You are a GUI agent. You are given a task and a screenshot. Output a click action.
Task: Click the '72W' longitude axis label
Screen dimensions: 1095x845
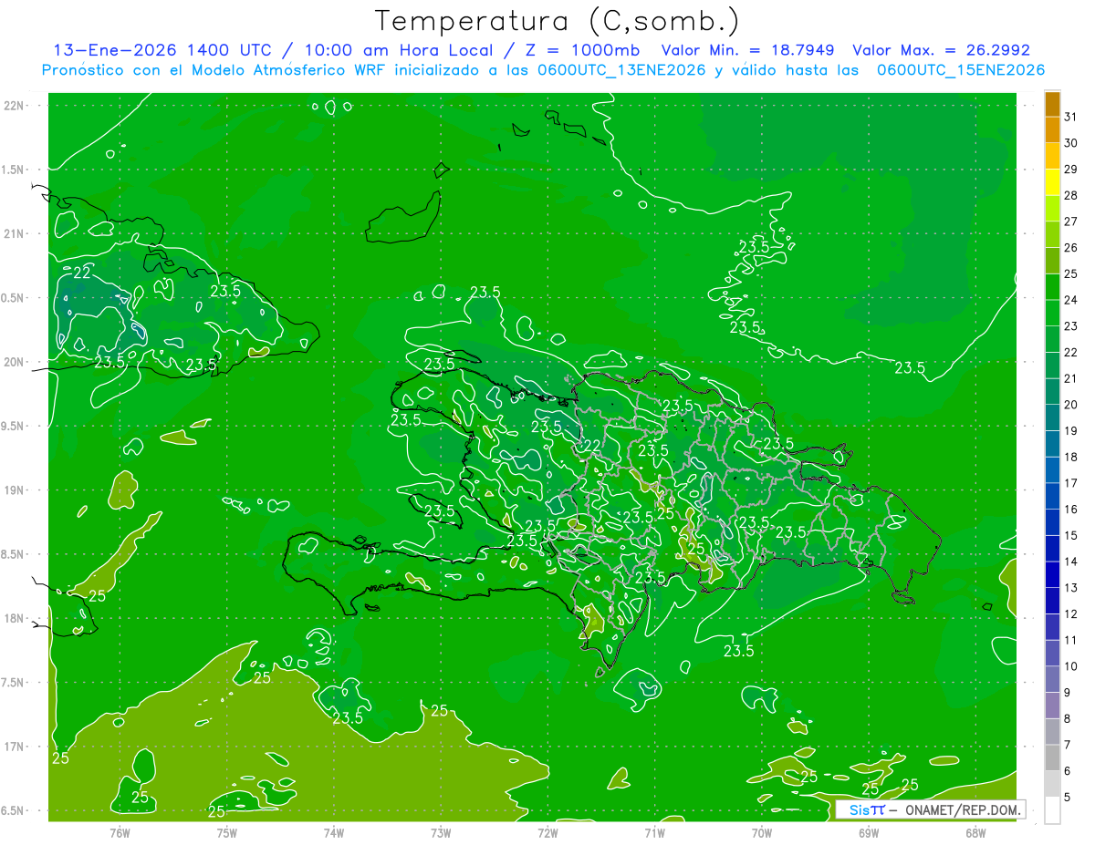(547, 833)
